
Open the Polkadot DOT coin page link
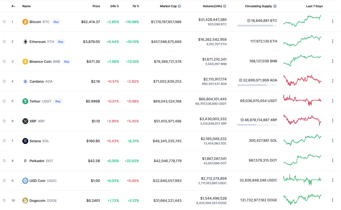[x=41, y=161]
